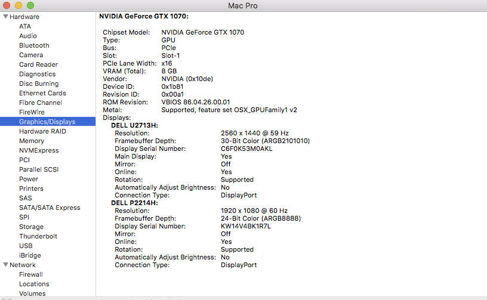Image resolution: width=487 pixels, height=300 pixels.
Task: Open Card Reader information
Action: click(39, 64)
